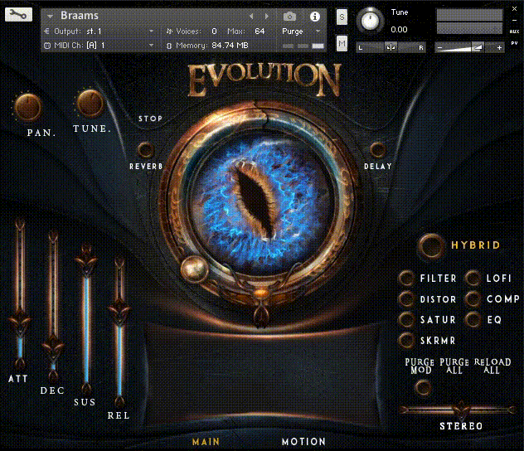Click the PAN knob
Viewport: 524px width, 451px height.
point(28,107)
